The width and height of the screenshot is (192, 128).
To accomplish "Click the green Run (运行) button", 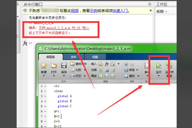I will [158, 65].
